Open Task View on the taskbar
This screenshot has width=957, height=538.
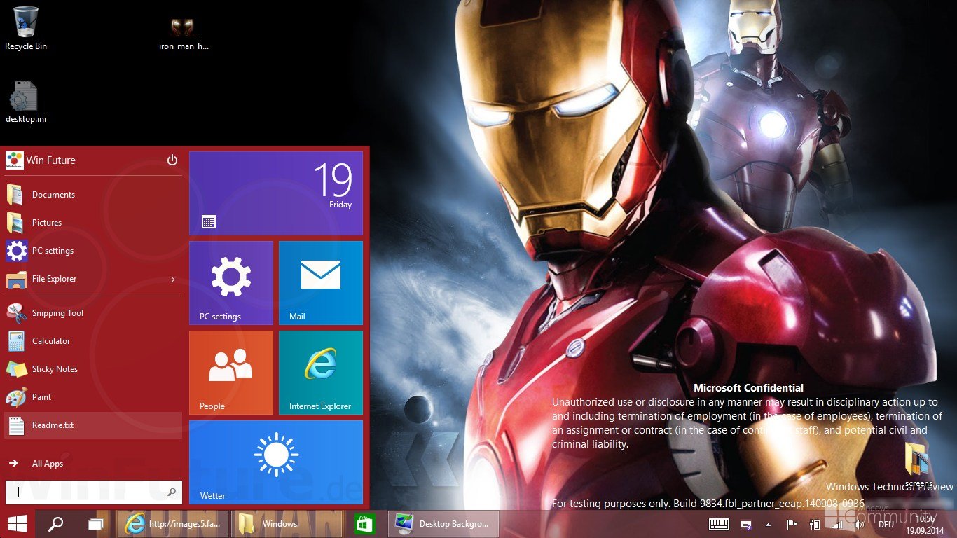pyautogui.click(x=96, y=524)
